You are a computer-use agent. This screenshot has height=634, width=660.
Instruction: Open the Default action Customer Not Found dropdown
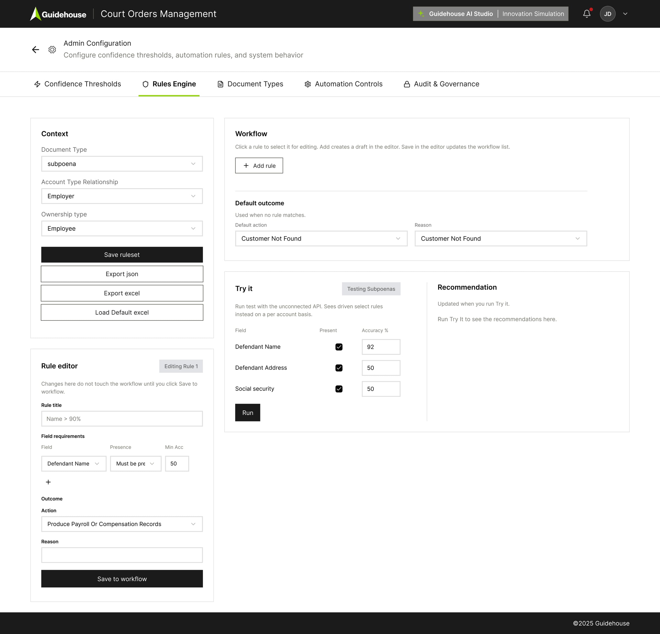coord(321,239)
